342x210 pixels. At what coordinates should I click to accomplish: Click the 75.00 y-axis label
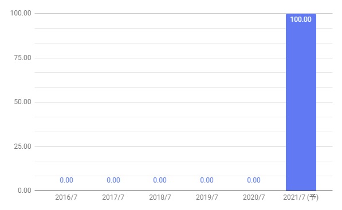point(23,58)
